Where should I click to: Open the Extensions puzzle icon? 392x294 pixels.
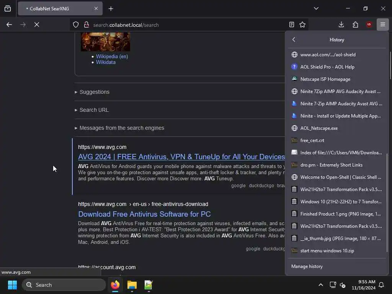(x=355, y=24)
